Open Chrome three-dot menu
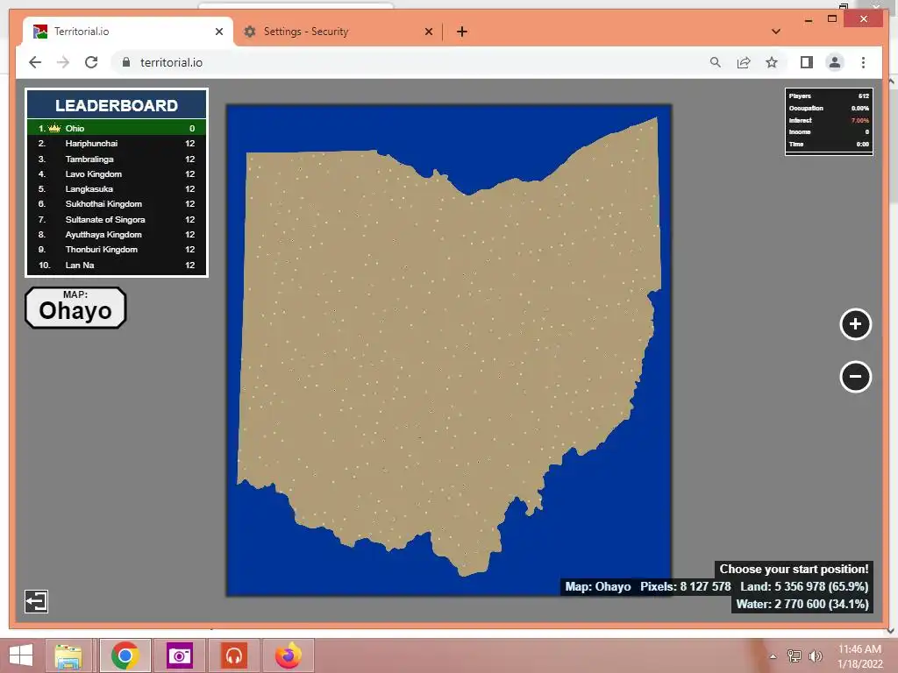This screenshot has width=898, height=673. coord(863,62)
